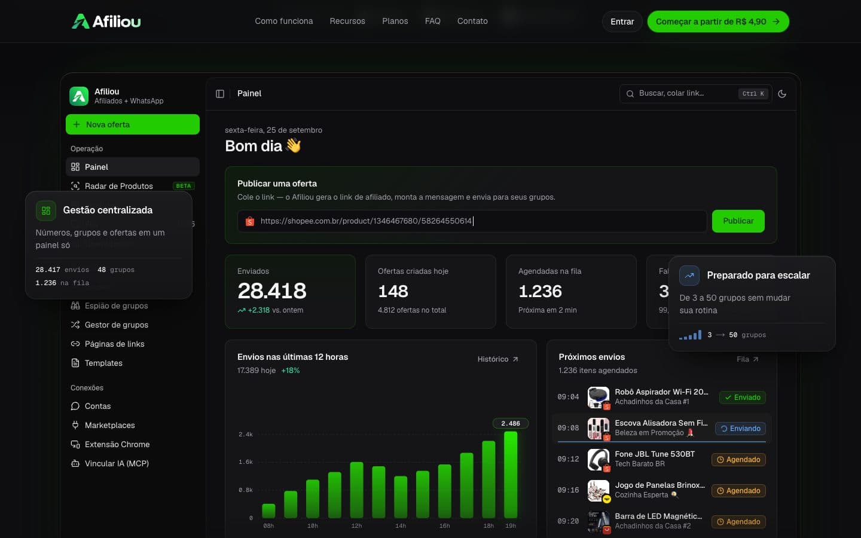Open Painel in the sidebar
The height and width of the screenshot is (538, 861).
click(133, 167)
